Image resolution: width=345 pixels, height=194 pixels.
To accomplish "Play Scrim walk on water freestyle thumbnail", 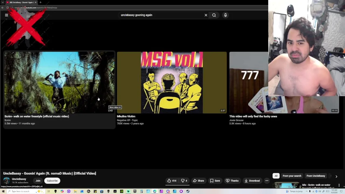I will pyautogui.click(x=59, y=82).
